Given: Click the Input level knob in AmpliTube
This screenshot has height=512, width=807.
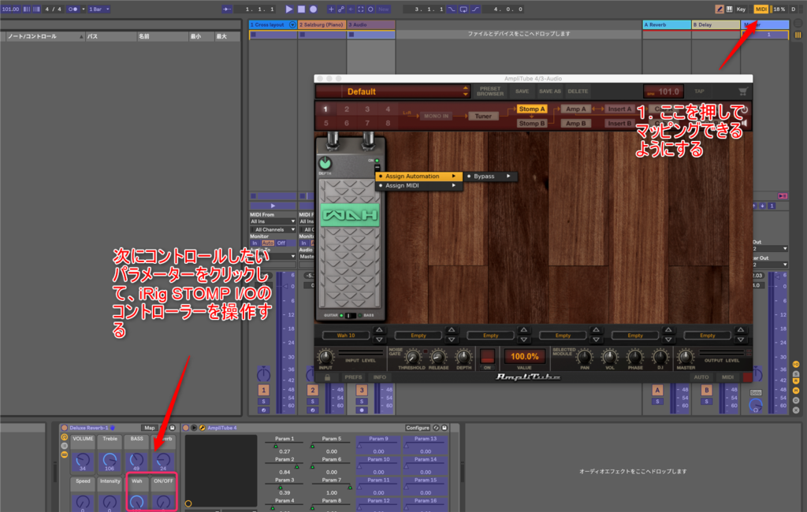Looking at the screenshot, I should (325, 356).
